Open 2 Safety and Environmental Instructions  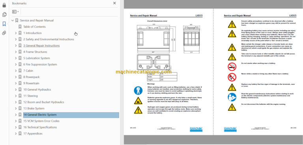pyautogui.click(x=49, y=39)
